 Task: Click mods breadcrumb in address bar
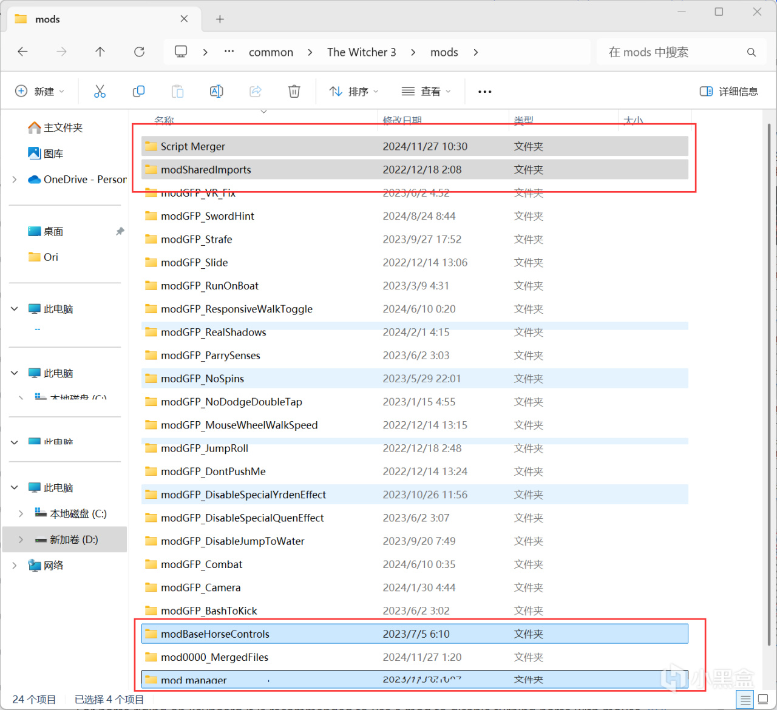pos(444,52)
